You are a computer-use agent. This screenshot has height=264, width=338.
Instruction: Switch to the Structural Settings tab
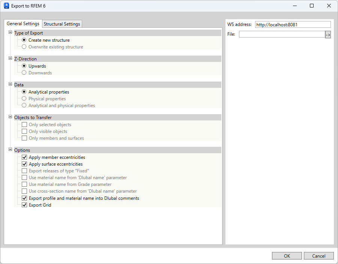pyautogui.click(x=62, y=24)
